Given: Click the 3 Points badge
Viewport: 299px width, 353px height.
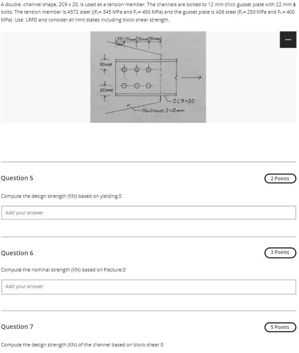Looking at the screenshot, I should (x=280, y=253).
